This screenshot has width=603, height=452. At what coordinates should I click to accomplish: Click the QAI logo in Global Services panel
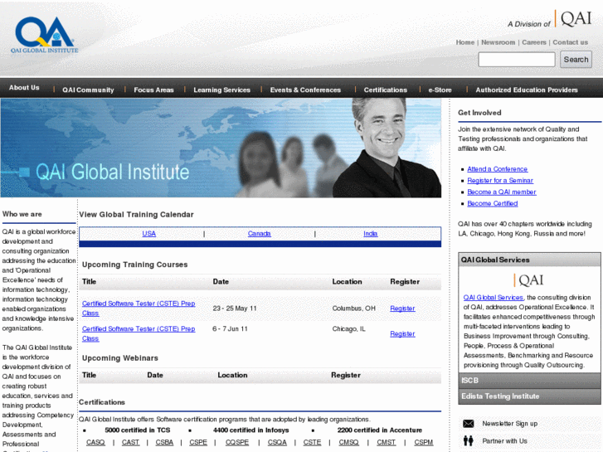529,280
